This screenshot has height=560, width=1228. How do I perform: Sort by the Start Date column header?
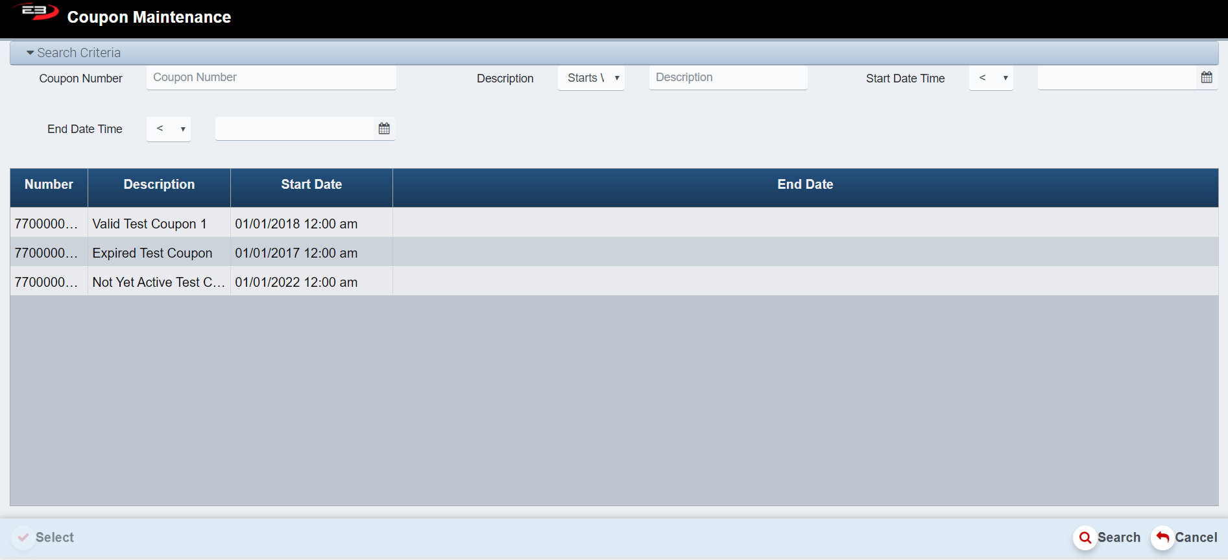(x=311, y=185)
